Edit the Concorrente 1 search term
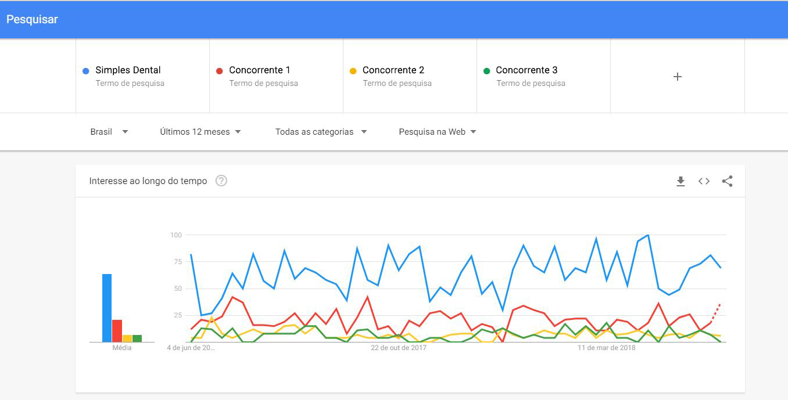The width and height of the screenshot is (788, 400). 276,76
